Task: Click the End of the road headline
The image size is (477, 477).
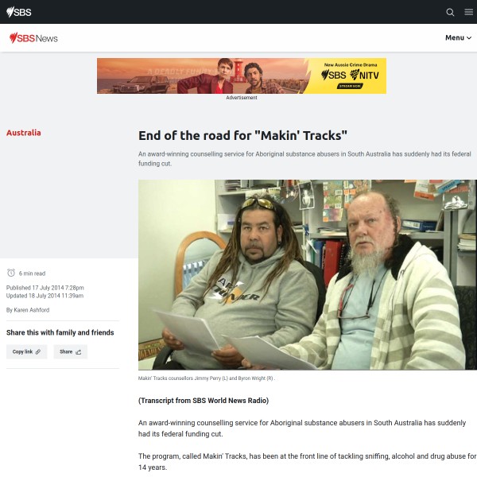Action: point(242,136)
